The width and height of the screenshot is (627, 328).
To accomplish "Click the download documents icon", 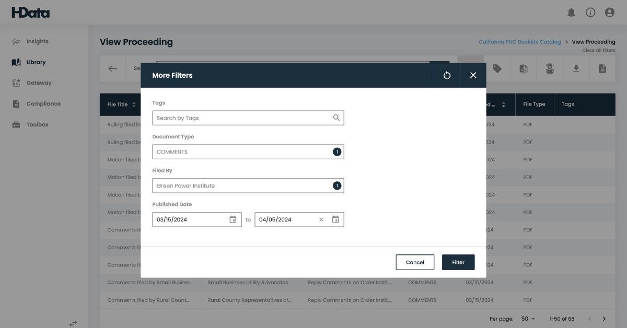I will 576,68.
